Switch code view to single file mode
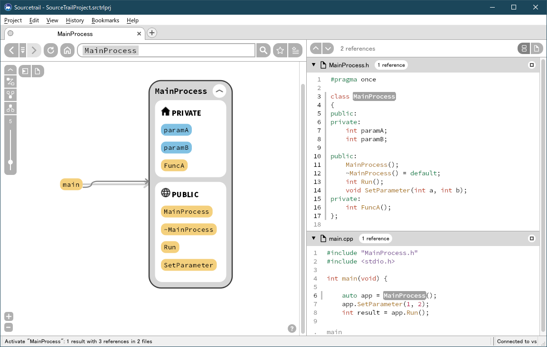Screen dimensions: 547x347 tap(536, 48)
